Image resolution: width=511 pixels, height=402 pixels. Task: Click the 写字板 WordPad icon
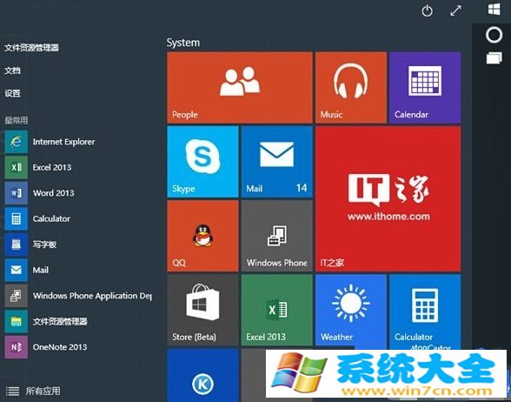[16, 245]
